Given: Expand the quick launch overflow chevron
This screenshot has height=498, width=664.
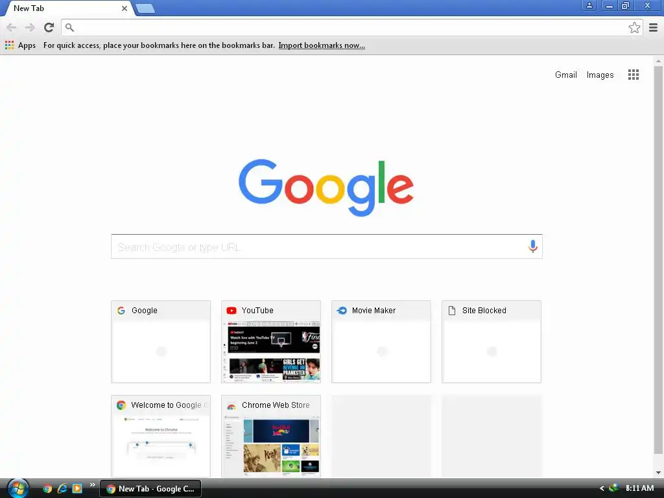Looking at the screenshot, I should pos(92,485).
